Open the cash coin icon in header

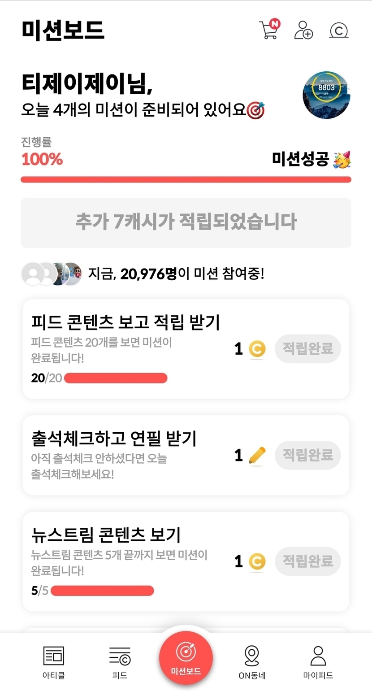[x=339, y=30]
